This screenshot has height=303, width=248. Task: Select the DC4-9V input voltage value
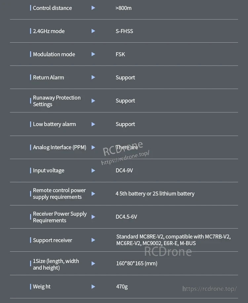point(124,171)
